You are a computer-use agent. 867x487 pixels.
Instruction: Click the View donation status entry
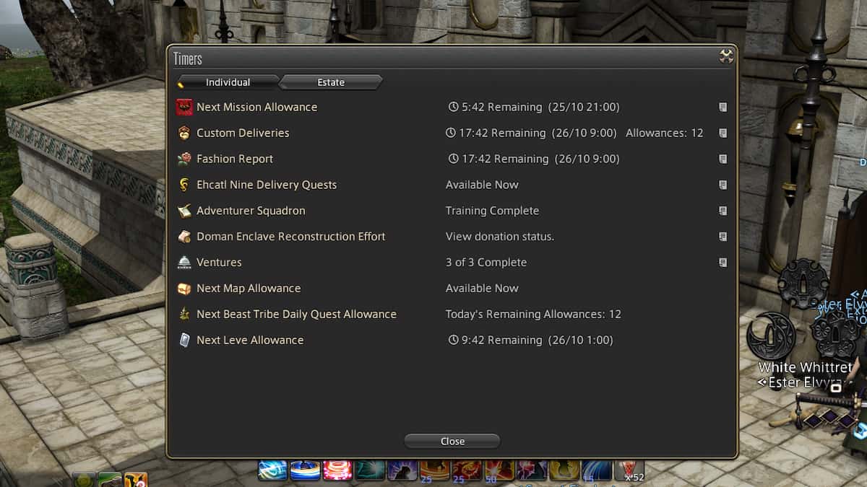pos(499,236)
